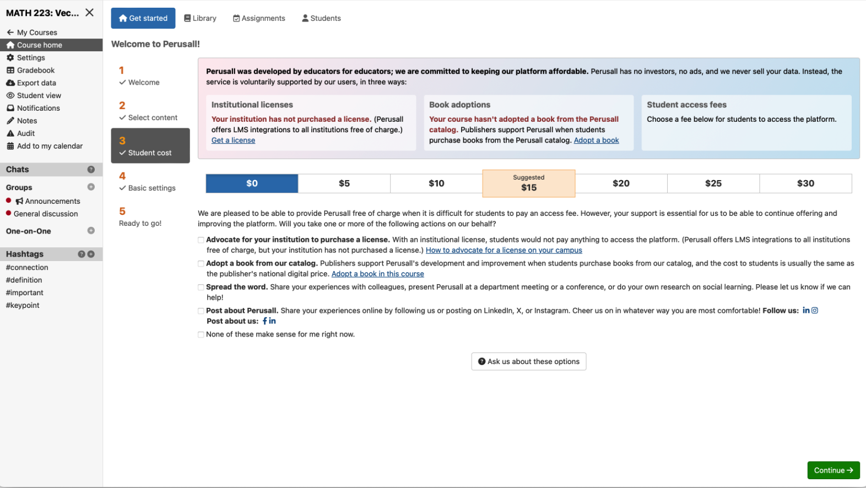Open Adopt a book in this course link
866x488 pixels.
click(x=378, y=274)
